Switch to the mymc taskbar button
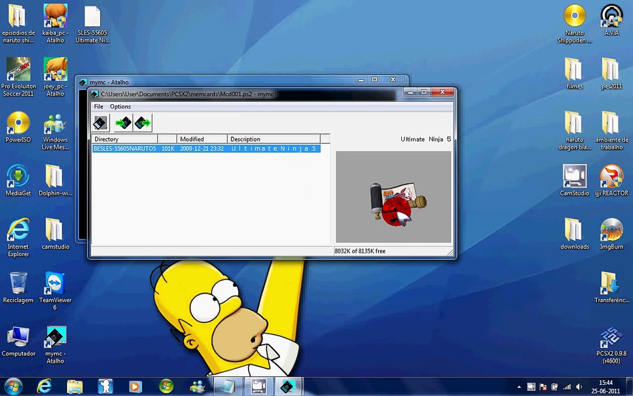 (x=288, y=386)
